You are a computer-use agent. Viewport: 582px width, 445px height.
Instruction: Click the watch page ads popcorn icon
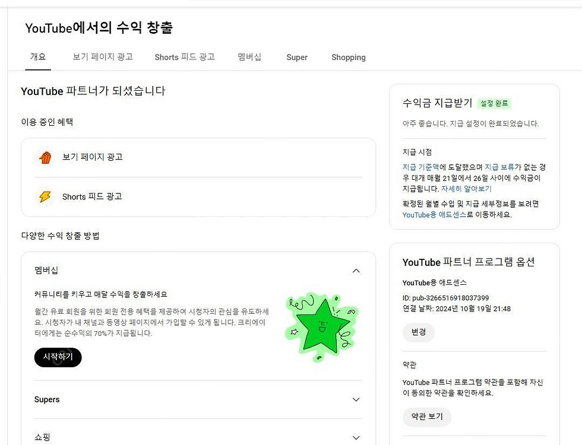45,157
